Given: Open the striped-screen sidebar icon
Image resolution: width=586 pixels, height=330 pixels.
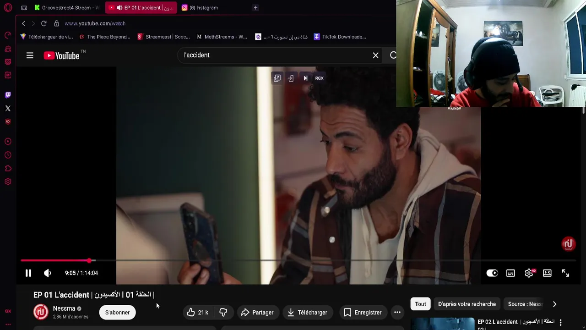Looking at the screenshot, I should click(x=8, y=62).
